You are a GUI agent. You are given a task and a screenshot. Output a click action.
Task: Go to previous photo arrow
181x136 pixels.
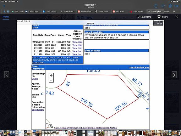[7, 75]
